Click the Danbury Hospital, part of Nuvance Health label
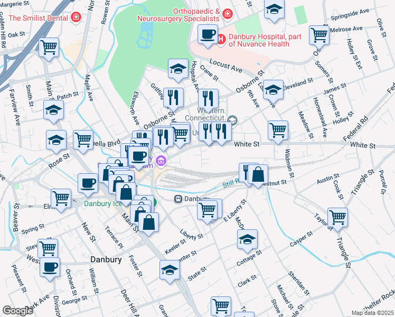The image size is (395, 317). coord(265,40)
